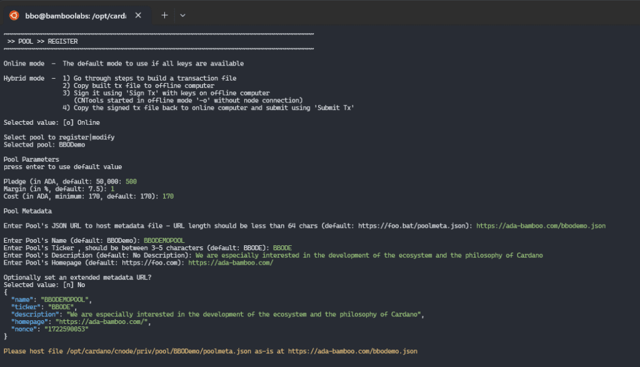640x367 pixels.
Task: Expand the new tab profile dropdown
Action: pos(182,16)
